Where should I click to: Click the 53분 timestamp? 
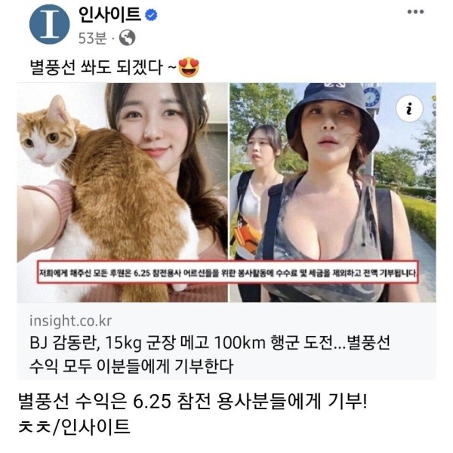pyautogui.click(x=93, y=38)
